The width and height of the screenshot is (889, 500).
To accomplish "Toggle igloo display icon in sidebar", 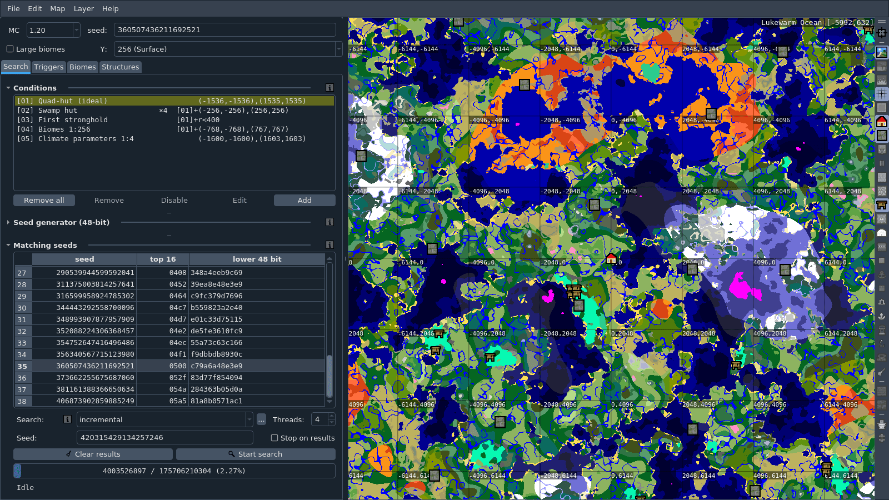I will (x=882, y=233).
